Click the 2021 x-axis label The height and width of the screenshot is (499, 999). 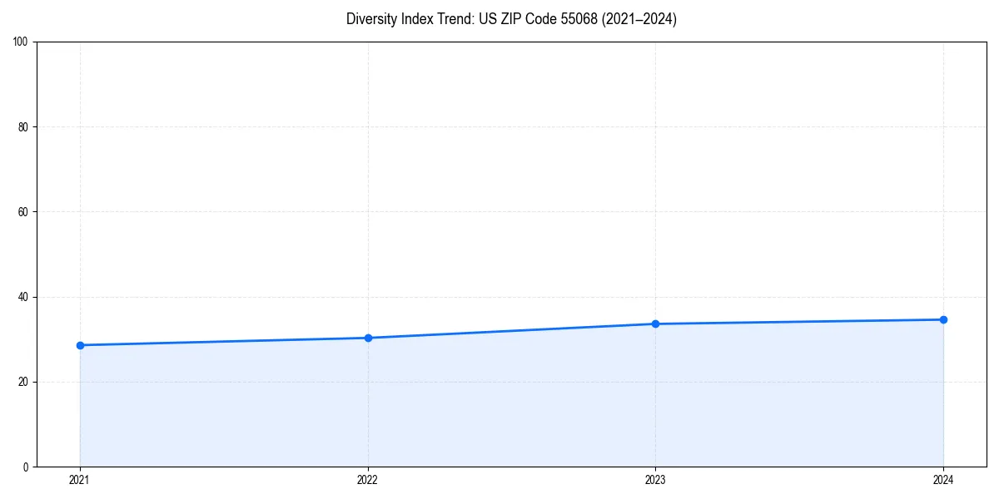80,479
